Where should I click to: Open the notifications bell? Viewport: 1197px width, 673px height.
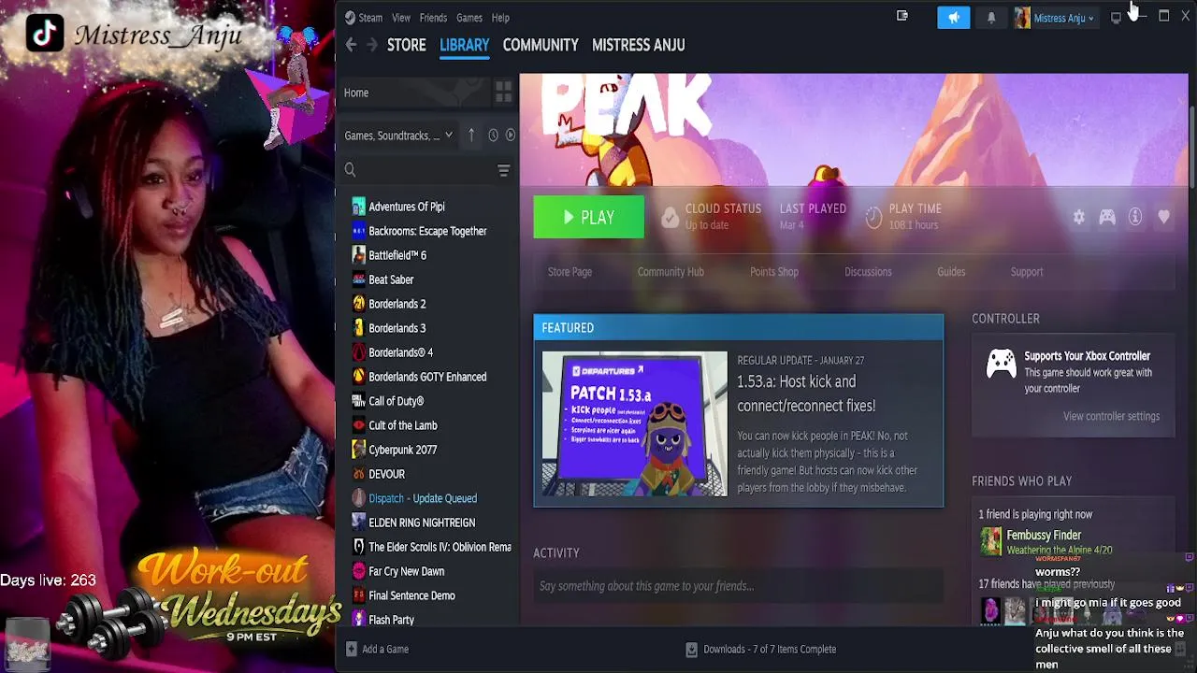(x=991, y=18)
